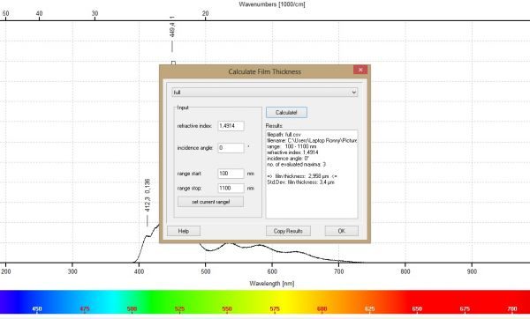
Task: Click the Wavelength [nm] axis title
Action: coord(272,284)
